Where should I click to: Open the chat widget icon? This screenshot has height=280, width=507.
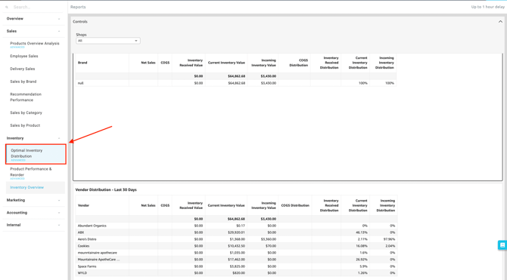click(502, 245)
